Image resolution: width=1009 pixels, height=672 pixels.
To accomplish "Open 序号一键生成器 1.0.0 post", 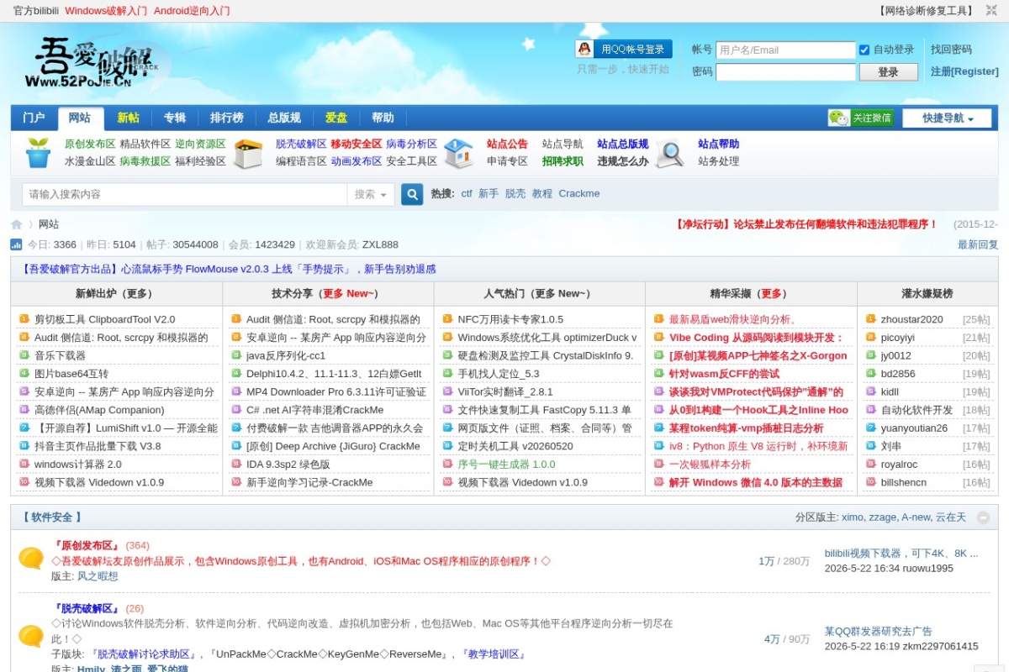I will [507, 465].
